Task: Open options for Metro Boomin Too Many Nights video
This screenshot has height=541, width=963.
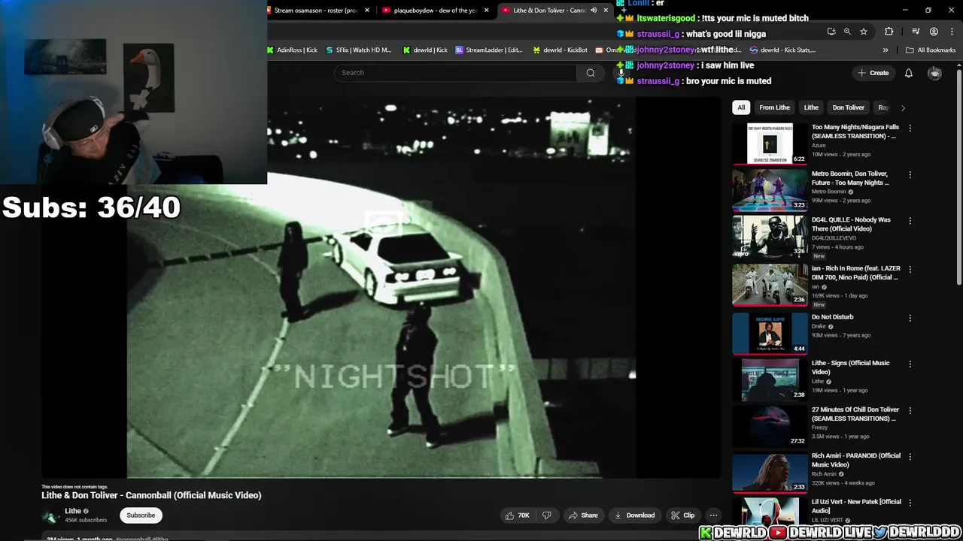Action: [910, 175]
